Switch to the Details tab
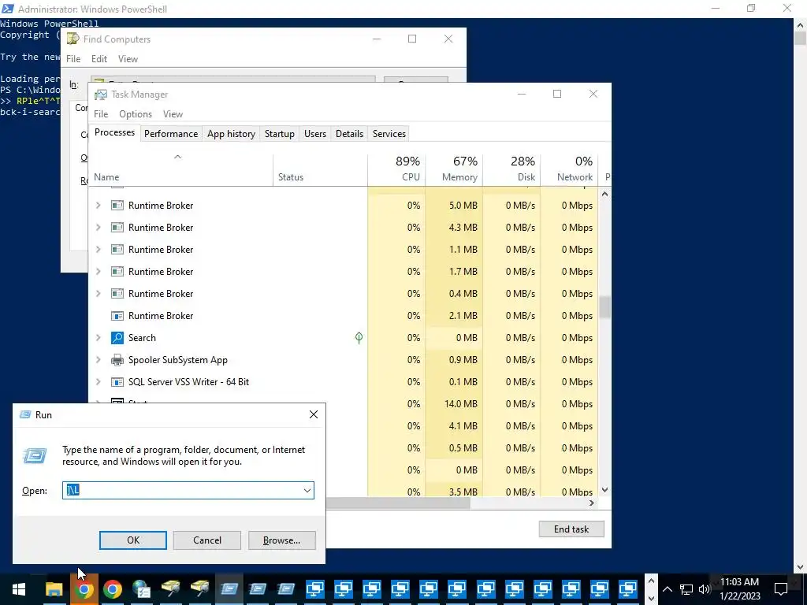This screenshot has width=807, height=605. coord(349,134)
